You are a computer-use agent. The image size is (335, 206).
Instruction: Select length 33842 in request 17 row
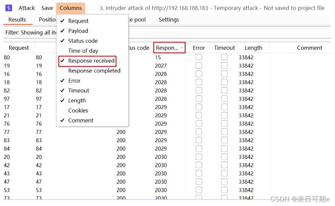(246, 107)
